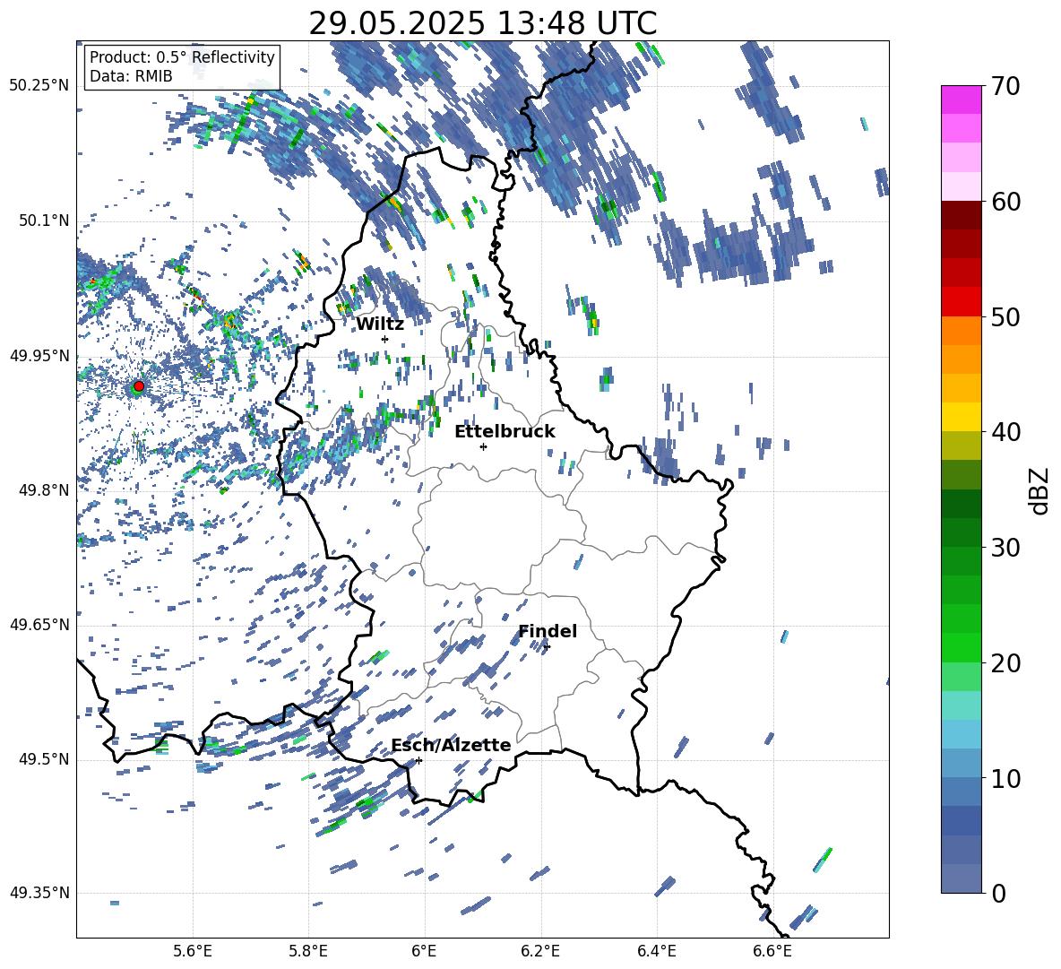
Task: Click the colorbar 10 tick label
Action: (1005, 778)
